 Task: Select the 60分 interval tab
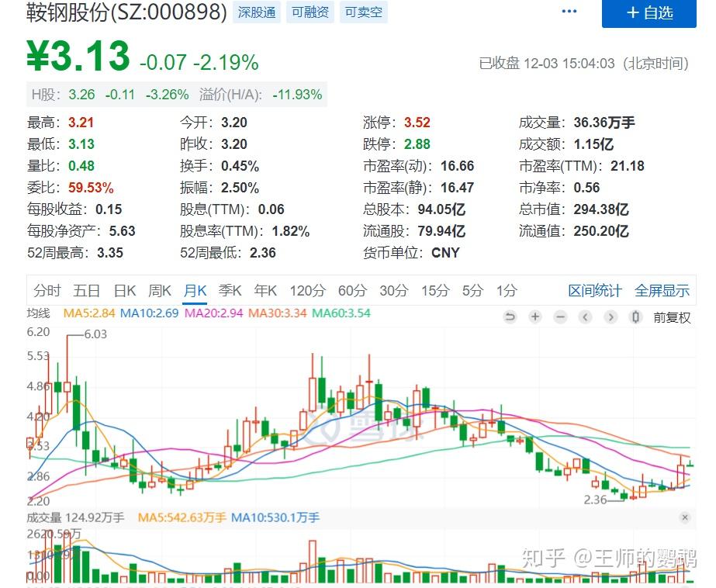click(352, 290)
